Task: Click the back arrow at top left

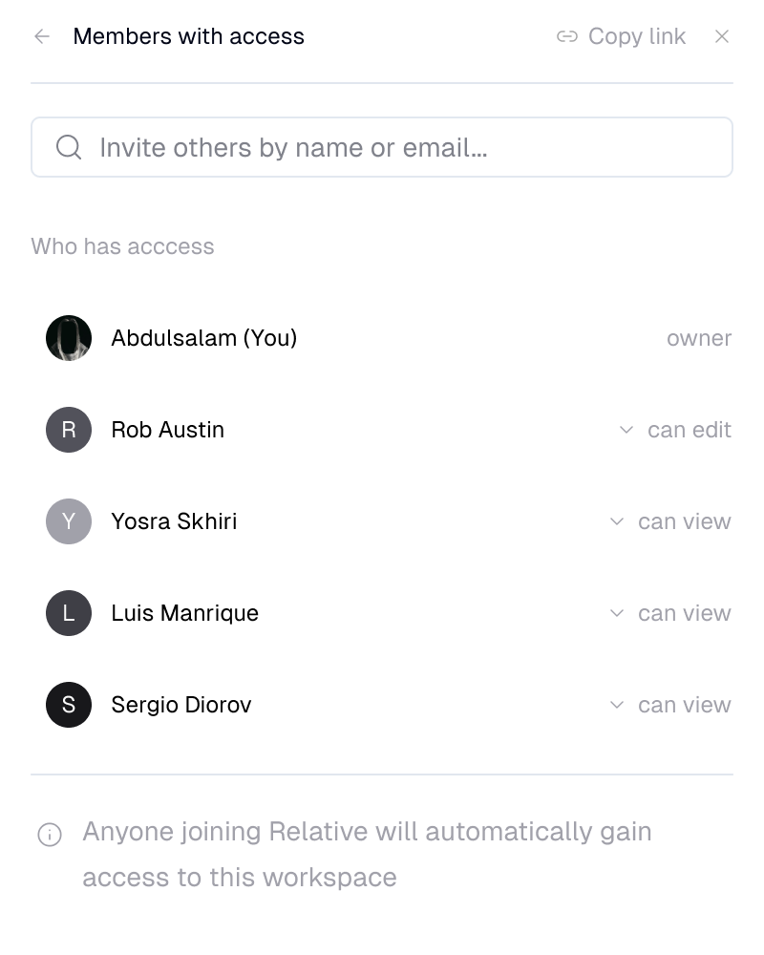Action: (x=41, y=36)
